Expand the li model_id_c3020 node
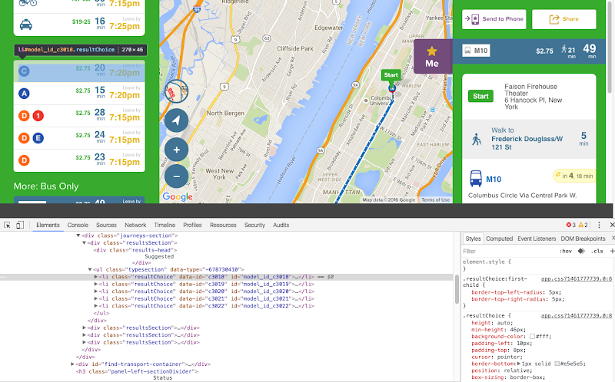This screenshot has height=382, width=615. coord(95,291)
